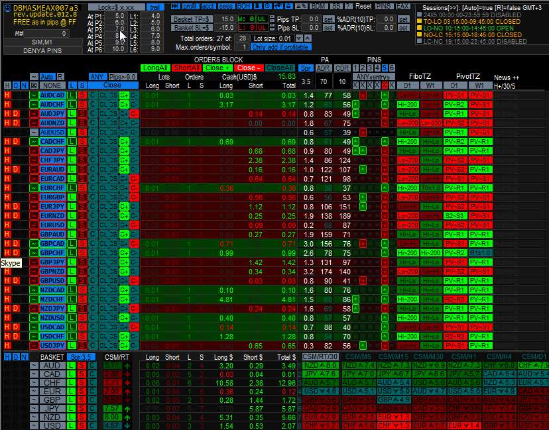Click the red down arrow in CAD basket row
The image size is (549, 430).
(127, 374)
